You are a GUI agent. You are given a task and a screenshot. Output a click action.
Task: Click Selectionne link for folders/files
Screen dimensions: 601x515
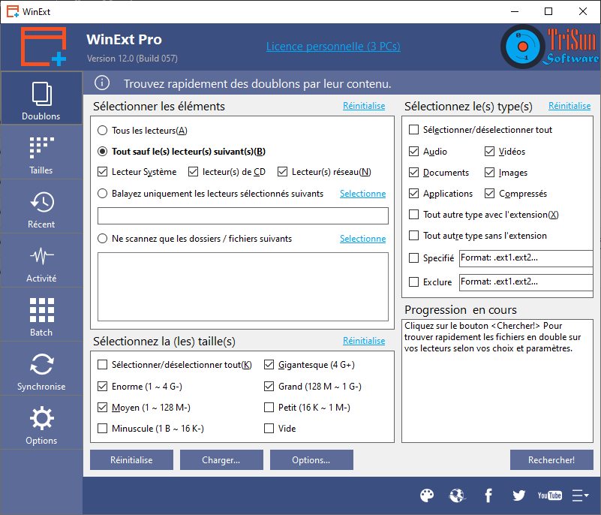[362, 239]
